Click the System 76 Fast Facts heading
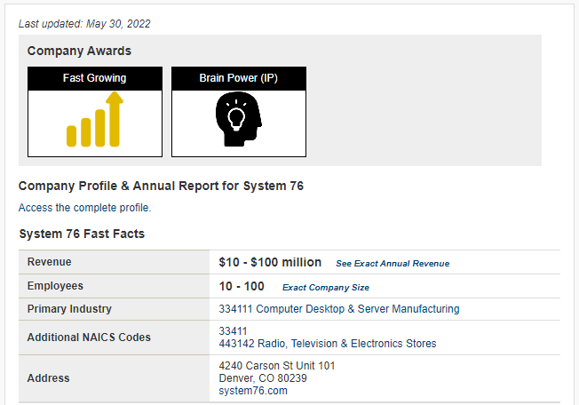Viewport: 579px width, 405px height. [x=82, y=234]
